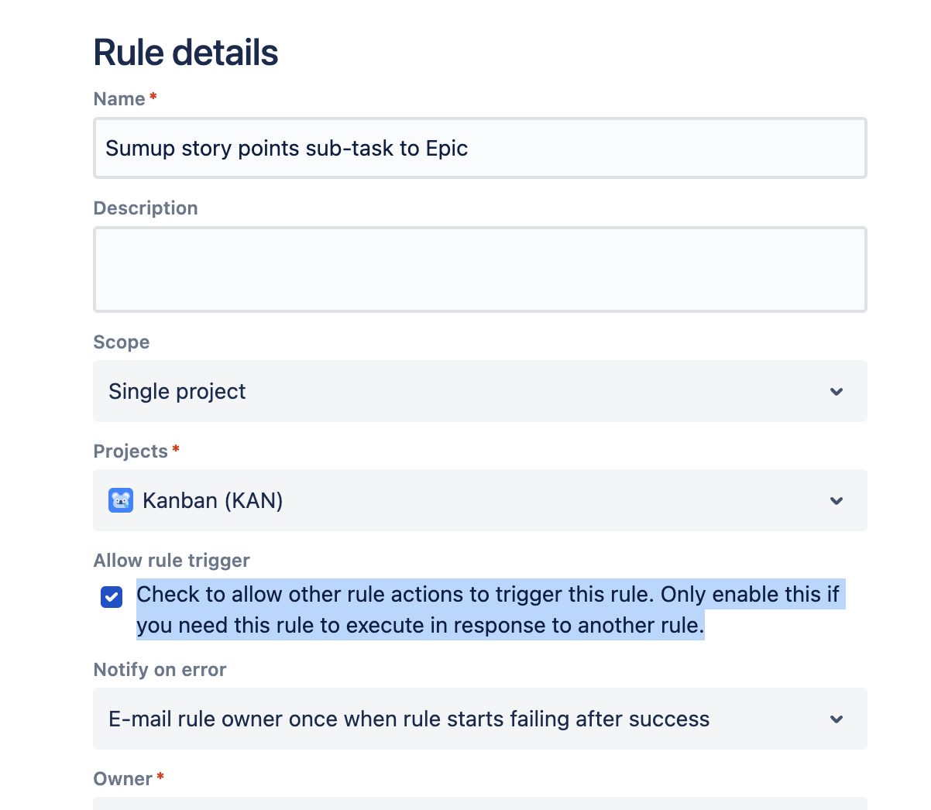
Task: Click the Kanban project avatar icon
Action: tap(121, 500)
